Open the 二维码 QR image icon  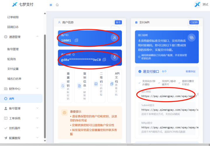96,84
